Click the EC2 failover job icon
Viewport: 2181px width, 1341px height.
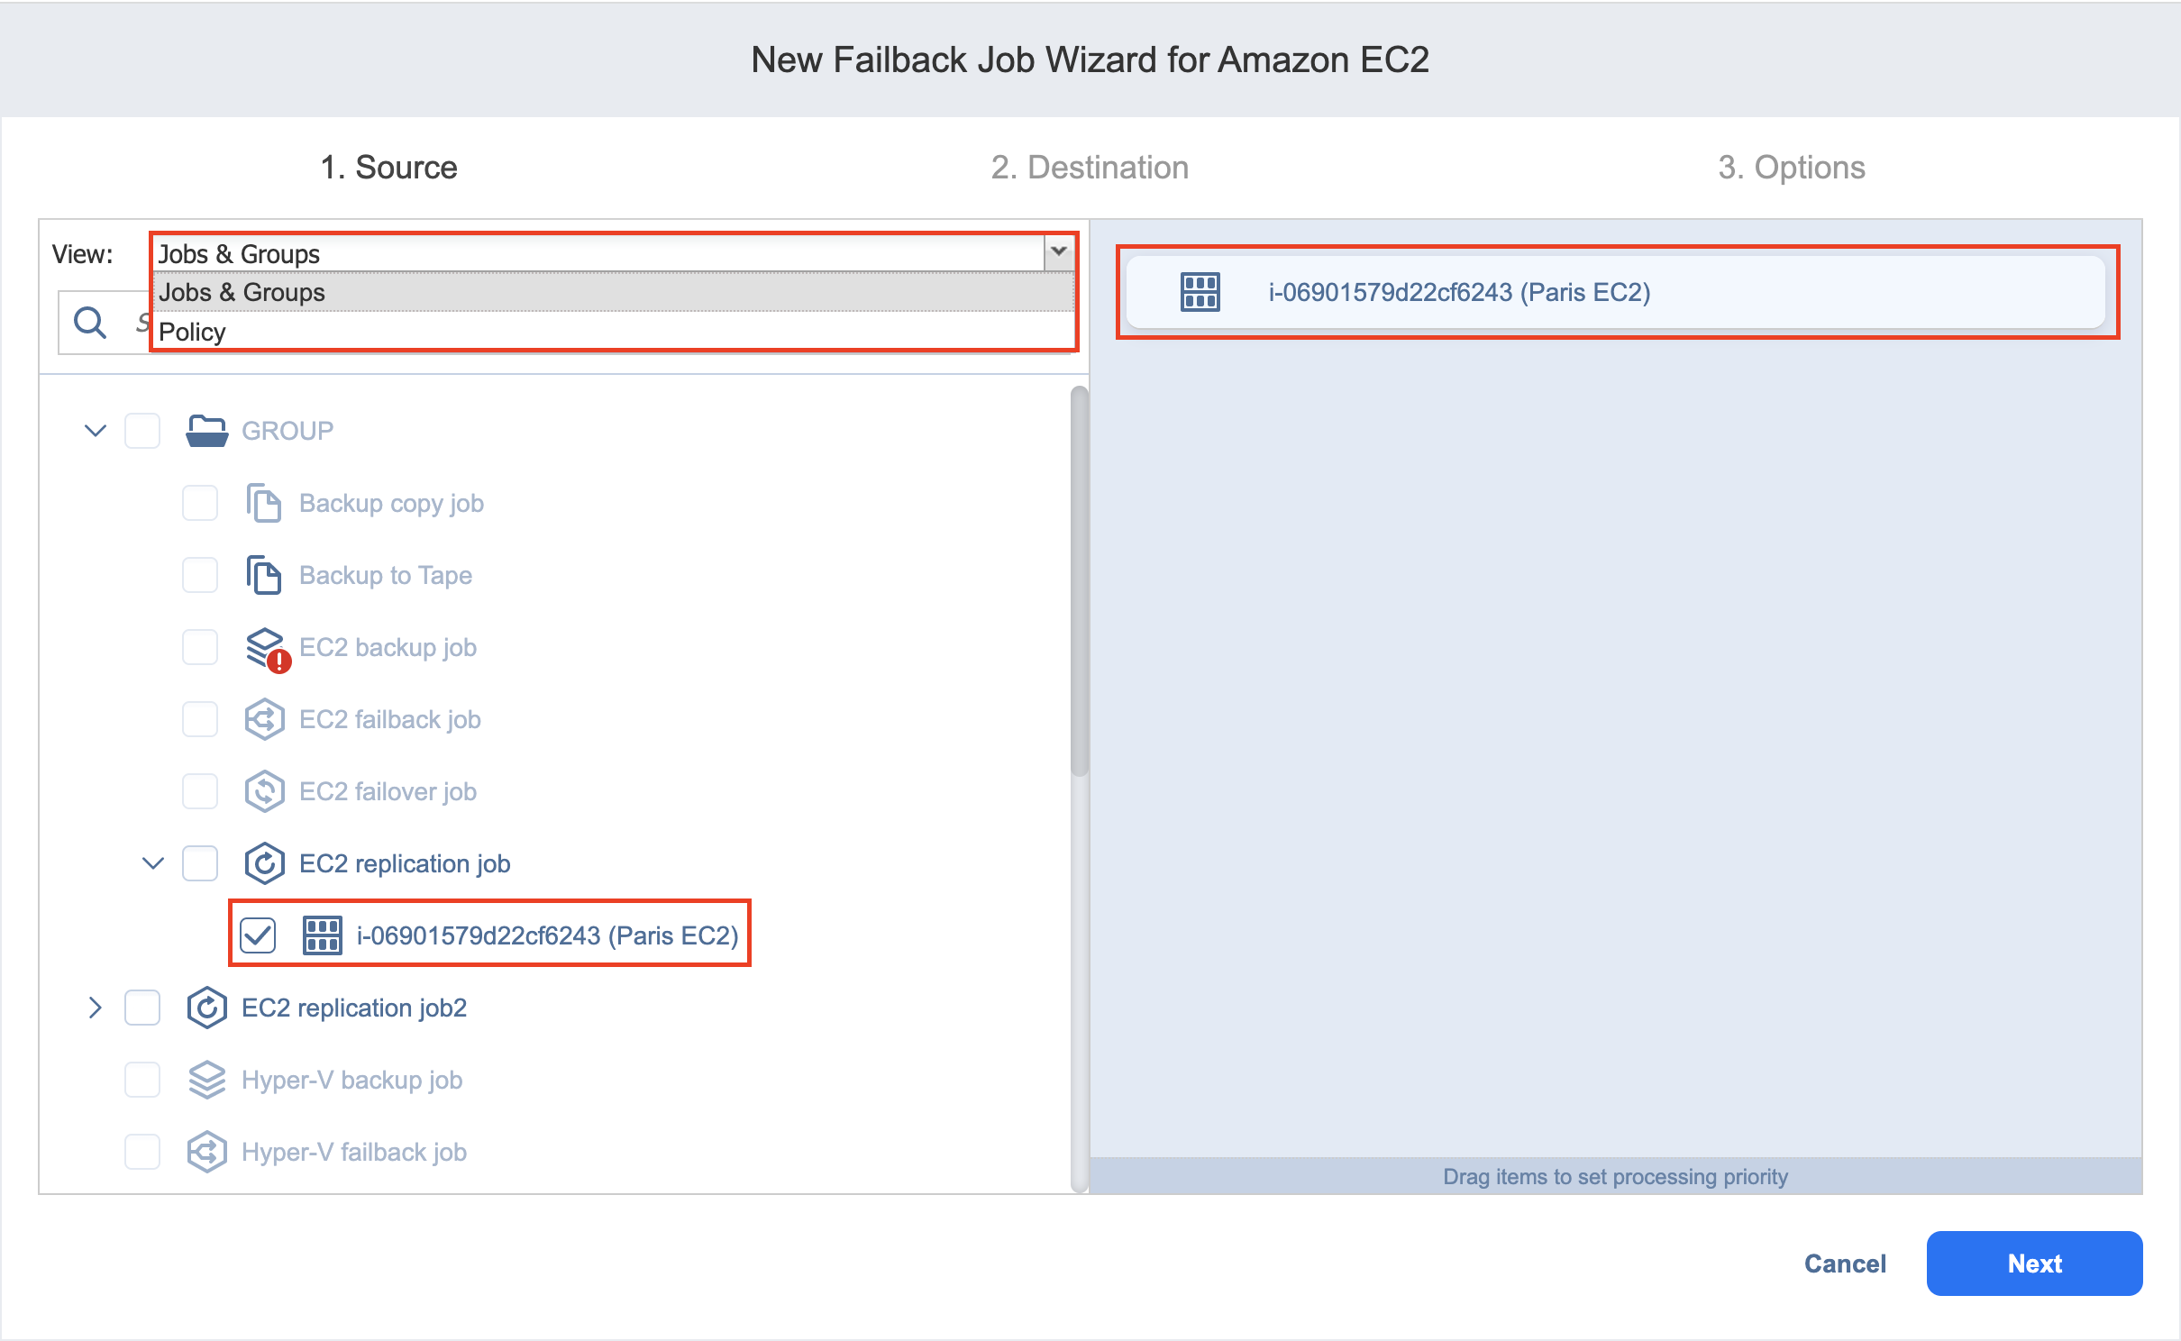[265, 791]
